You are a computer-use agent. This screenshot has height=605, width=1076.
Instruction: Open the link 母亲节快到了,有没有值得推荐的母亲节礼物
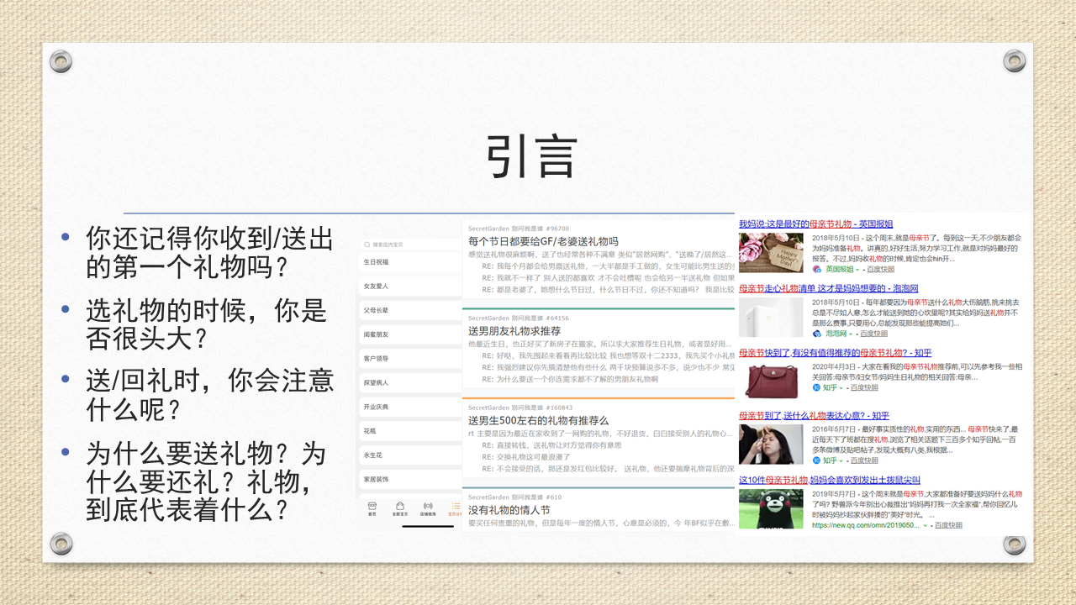tap(835, 353)
